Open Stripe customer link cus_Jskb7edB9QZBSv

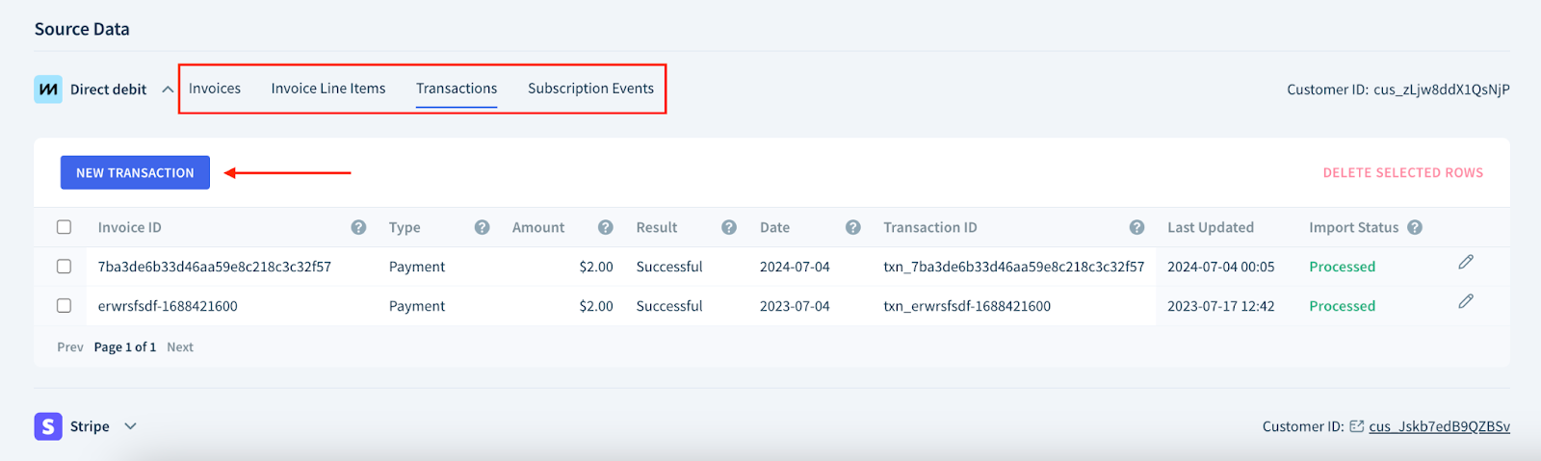(x=1439, y=426)
